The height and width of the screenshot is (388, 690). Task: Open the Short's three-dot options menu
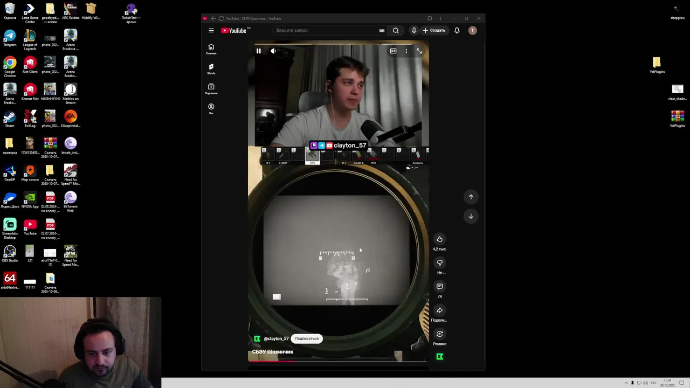pyautogui.click(x=406, y=51)
